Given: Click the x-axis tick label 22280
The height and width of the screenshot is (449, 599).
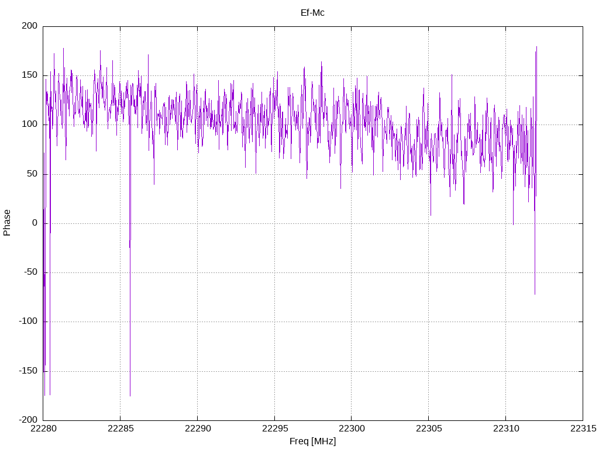Looking at the screenshot, I should click(43, 429).
